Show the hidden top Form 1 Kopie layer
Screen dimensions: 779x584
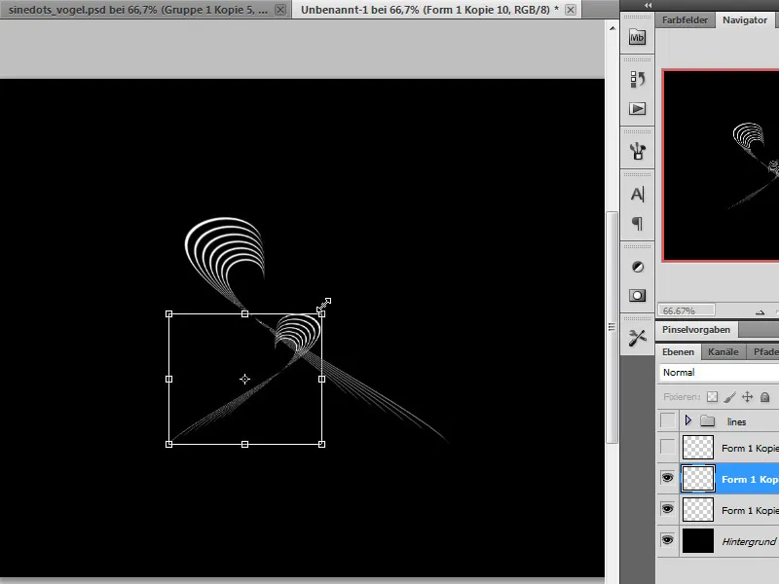click(x=668, y=448)
